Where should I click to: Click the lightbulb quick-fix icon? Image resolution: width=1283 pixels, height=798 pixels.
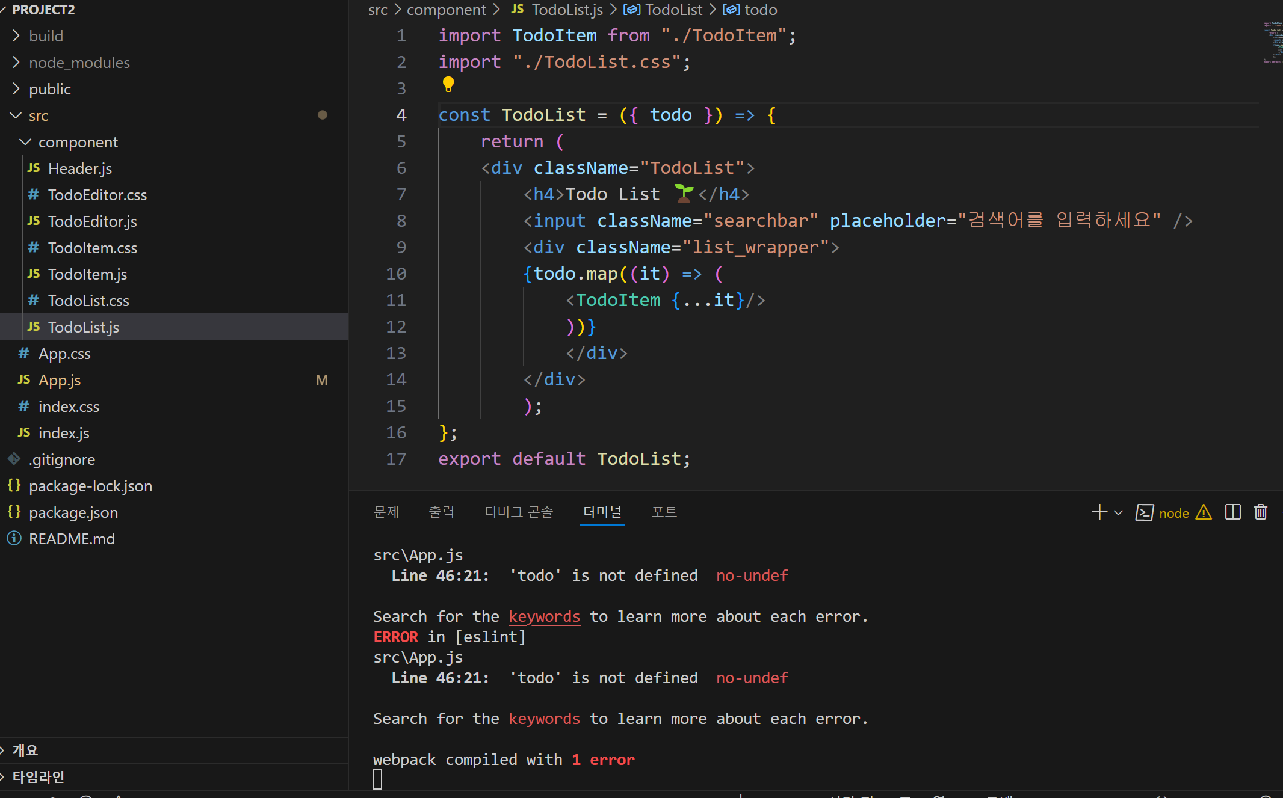point(448,85)
